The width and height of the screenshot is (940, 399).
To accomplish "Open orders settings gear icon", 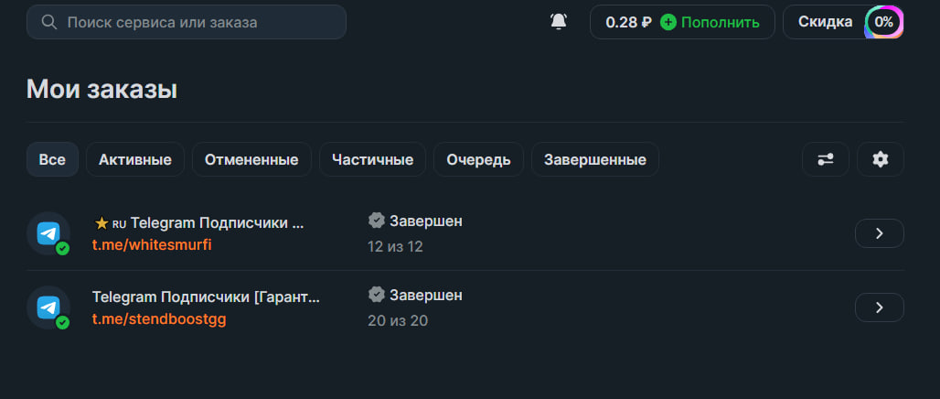I will click(x=881, y=159).
